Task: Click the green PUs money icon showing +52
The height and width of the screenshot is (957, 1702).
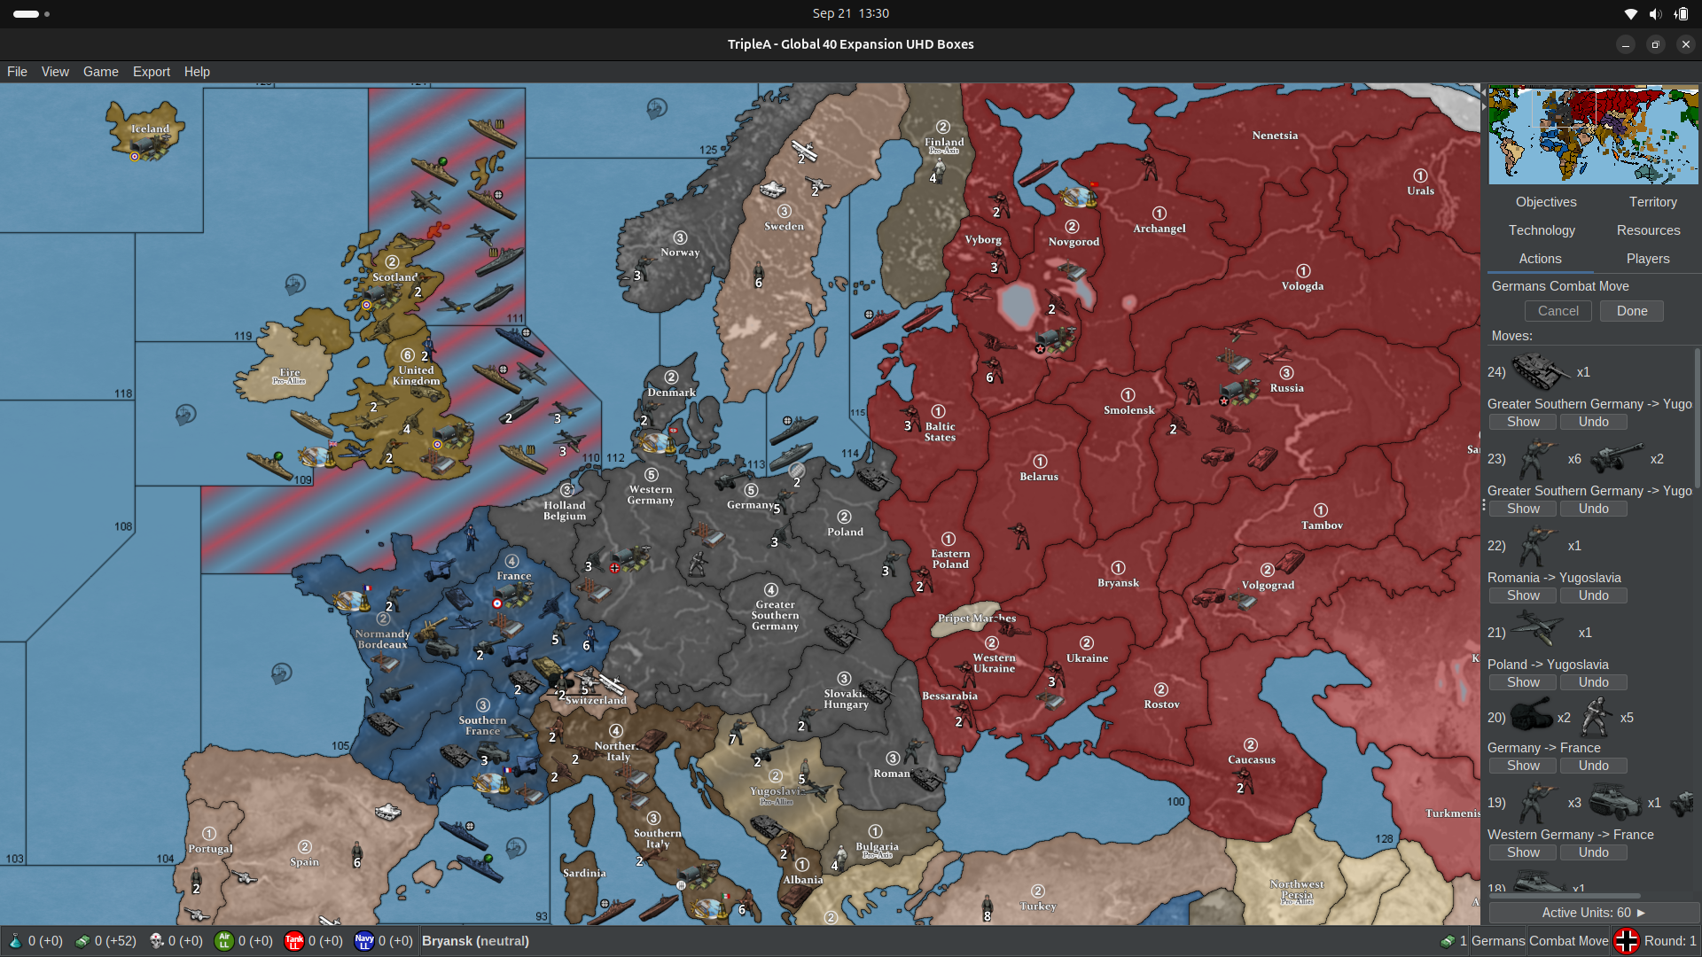Action: [82, 941]
